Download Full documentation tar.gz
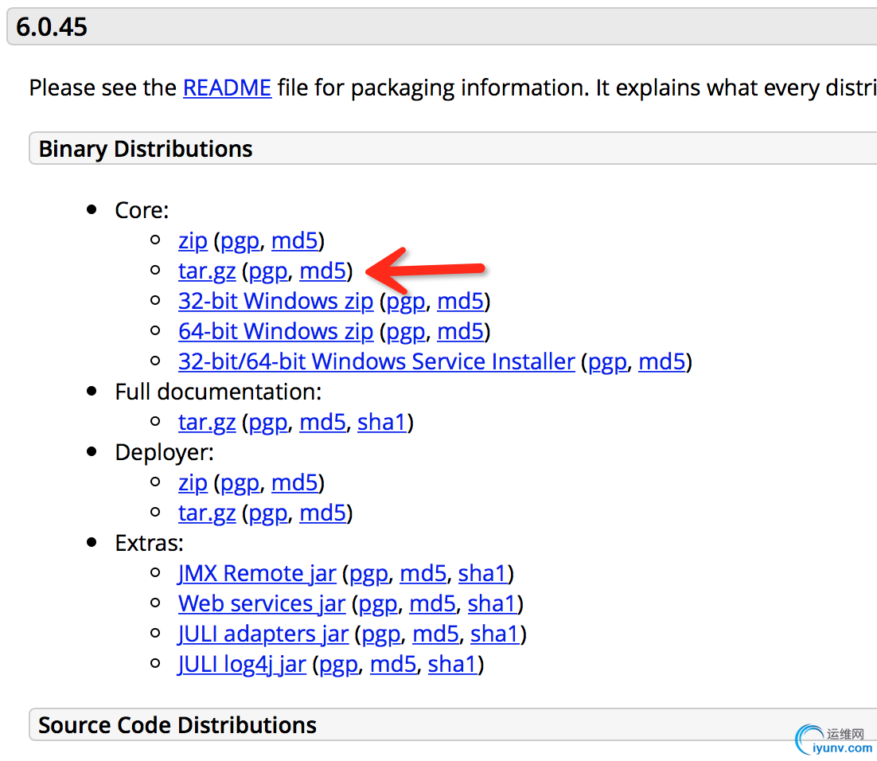 (x=207, y=423)
